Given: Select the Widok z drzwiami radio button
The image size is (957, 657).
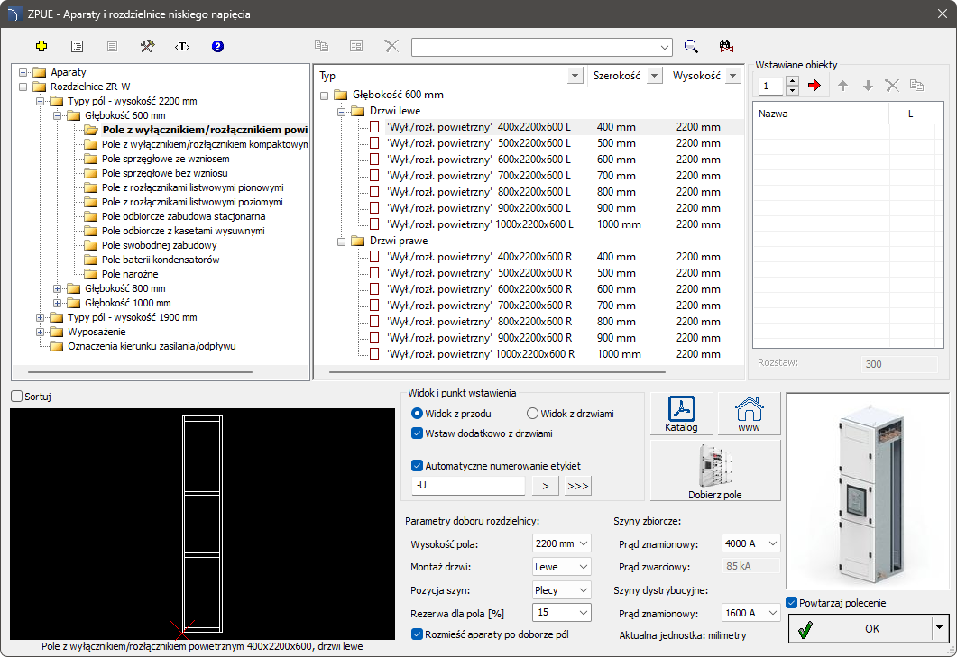Looking at the screenshot, I should 533,414.
